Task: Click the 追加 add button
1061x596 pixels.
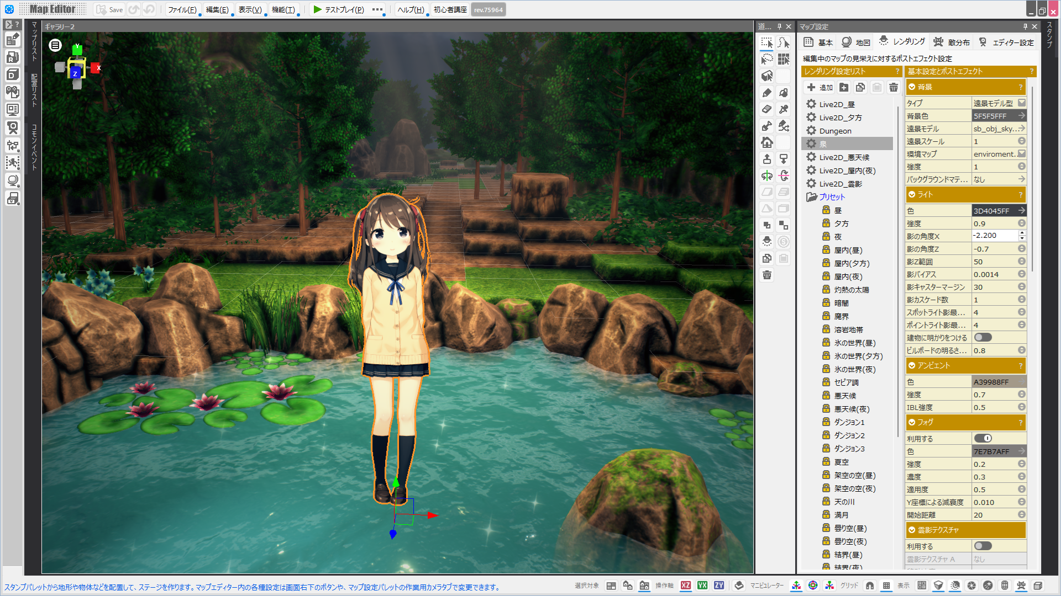Action: [820, 87]
